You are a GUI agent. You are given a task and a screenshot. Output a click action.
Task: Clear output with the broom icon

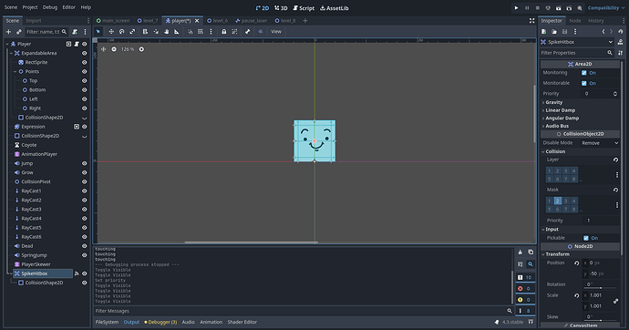(521, 253)
